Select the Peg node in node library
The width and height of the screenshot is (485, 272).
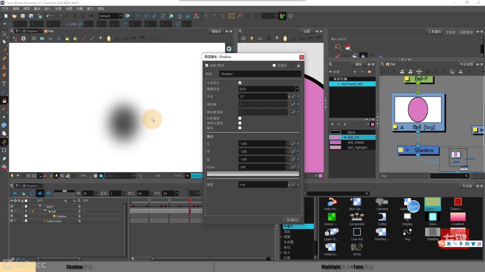tap(407, 234)
